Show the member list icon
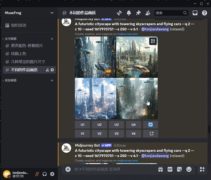This screenshot has height=180, width=211. tap(148, 13)
